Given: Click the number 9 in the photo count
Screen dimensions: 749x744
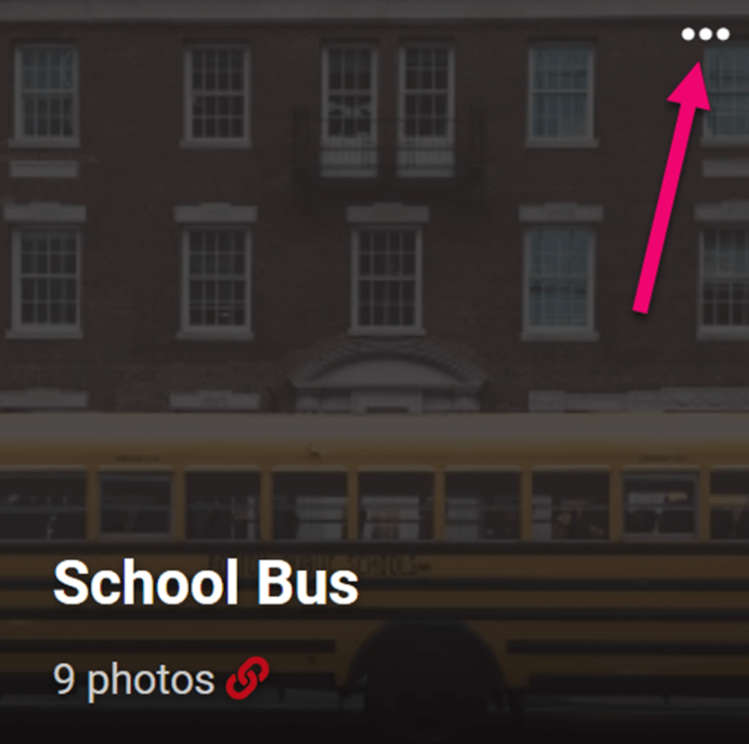Looking at the screenshot, I should 64,678.
